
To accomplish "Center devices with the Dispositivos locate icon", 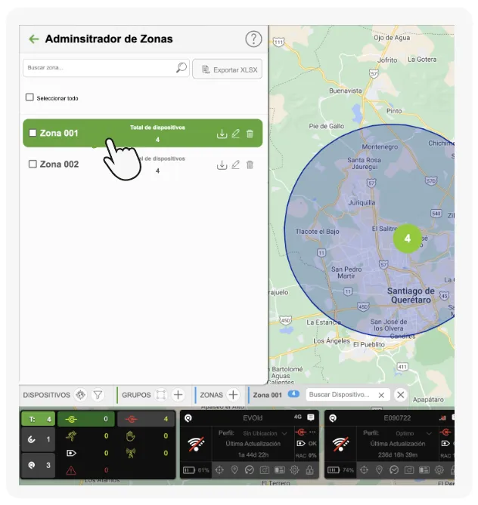I will 81,395.
